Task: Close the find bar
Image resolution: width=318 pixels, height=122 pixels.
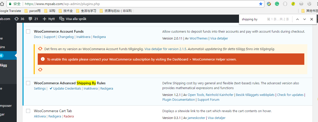Action: (312, 19)
